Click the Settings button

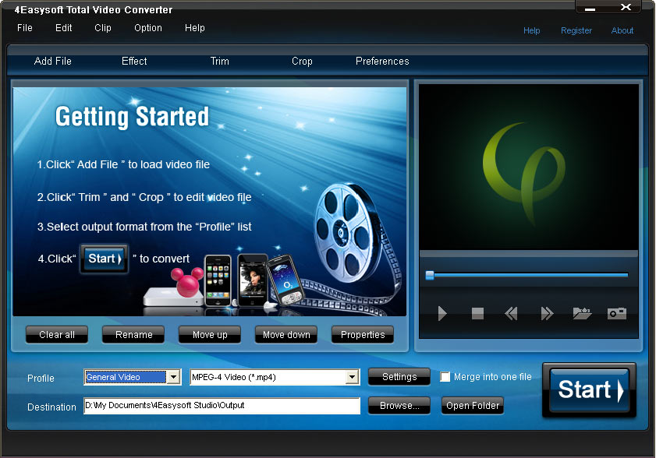click(x=399, y=377)
